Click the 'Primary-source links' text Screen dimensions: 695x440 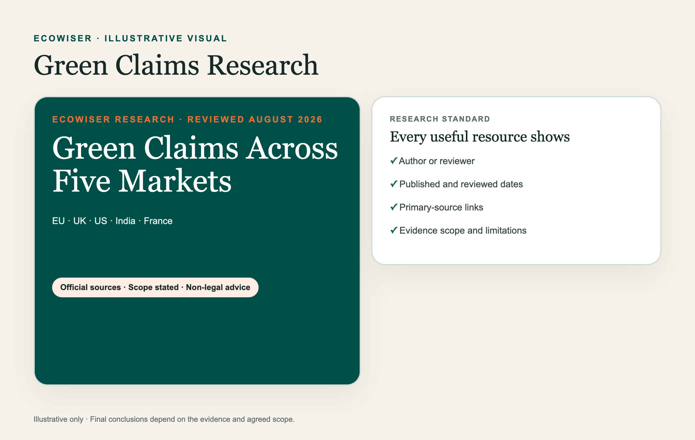click(441, 207)
